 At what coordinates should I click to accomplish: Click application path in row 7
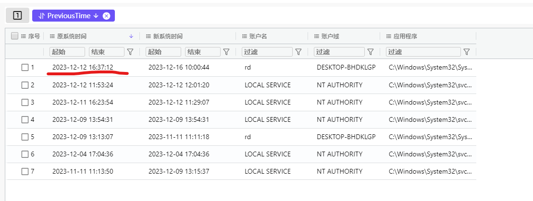[x=430, y=171]
